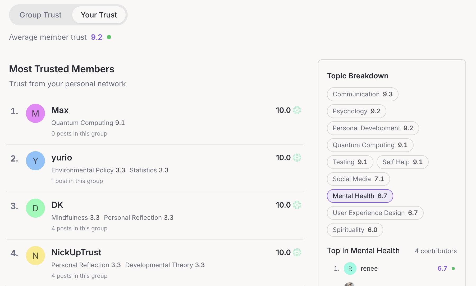The image size is (476, 286).
Task: Click the '4 contributors' label
Action: coord(436,251)
